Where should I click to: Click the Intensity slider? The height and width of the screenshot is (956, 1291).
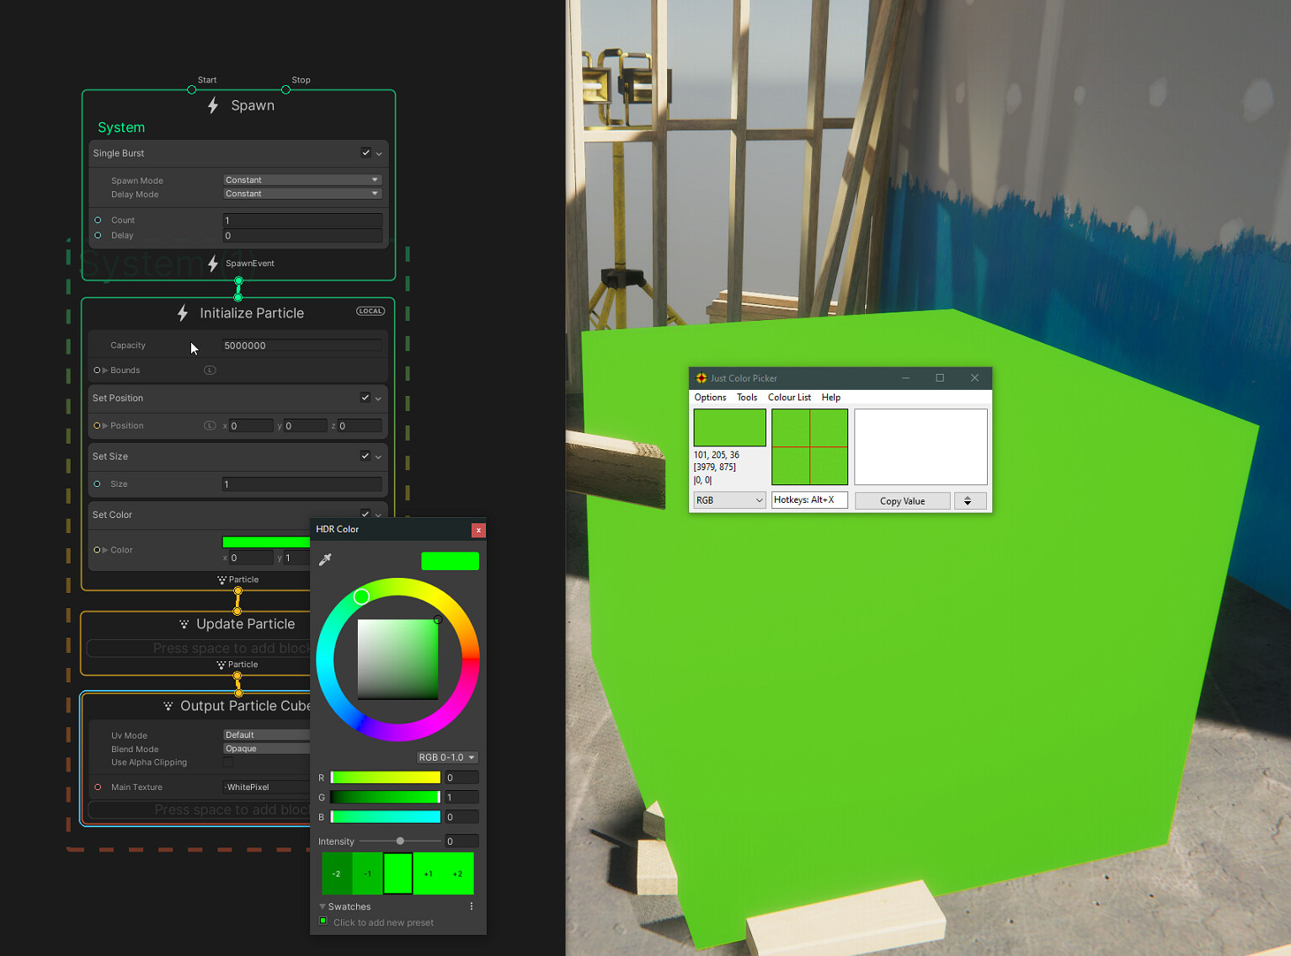click(400, 841)
